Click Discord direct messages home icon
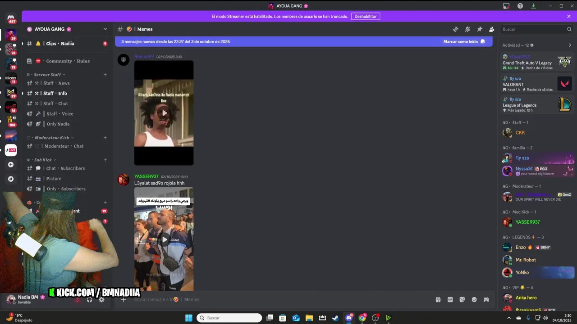Viewport: 577px width, 324px height. coord(11,18)
